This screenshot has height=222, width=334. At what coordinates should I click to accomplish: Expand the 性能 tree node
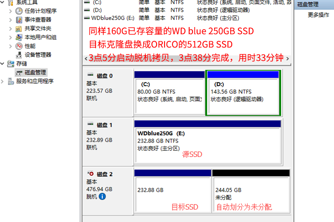point(10,46)
